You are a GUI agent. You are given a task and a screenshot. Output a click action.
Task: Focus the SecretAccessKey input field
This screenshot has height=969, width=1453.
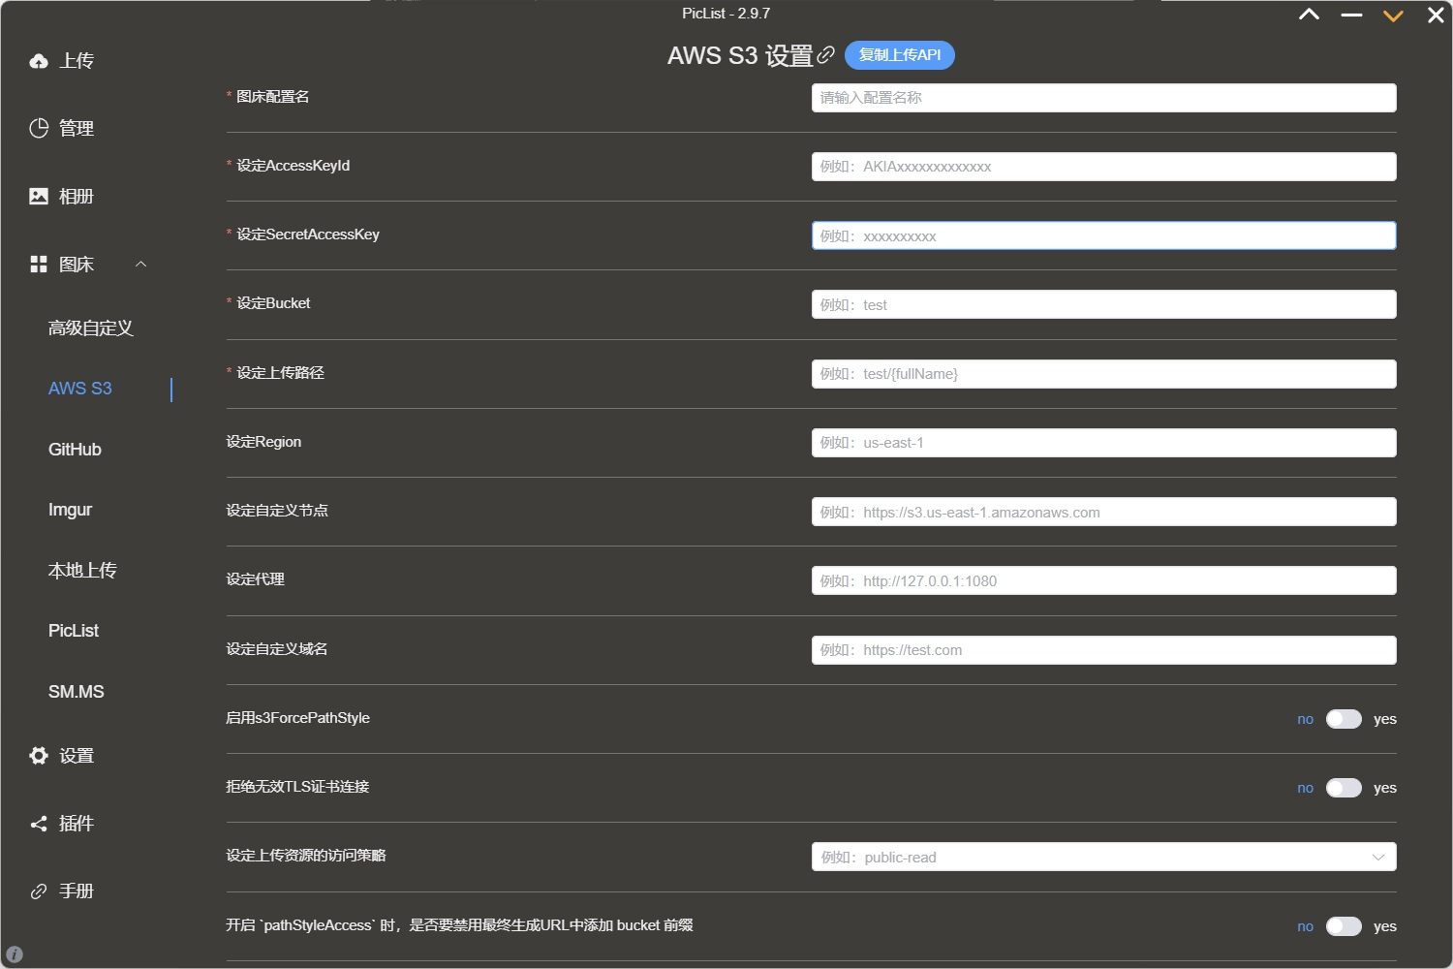[x=1103, y=235]
